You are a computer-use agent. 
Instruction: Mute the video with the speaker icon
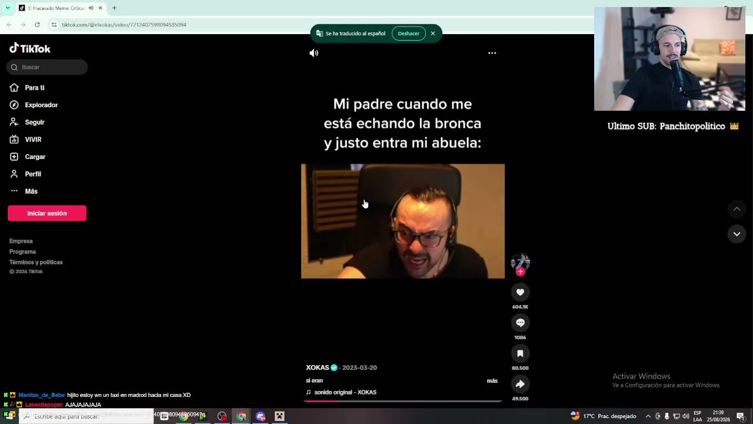pos(314,53)
